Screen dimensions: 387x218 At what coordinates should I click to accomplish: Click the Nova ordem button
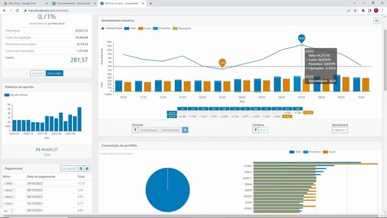click(x=54, y=73)
